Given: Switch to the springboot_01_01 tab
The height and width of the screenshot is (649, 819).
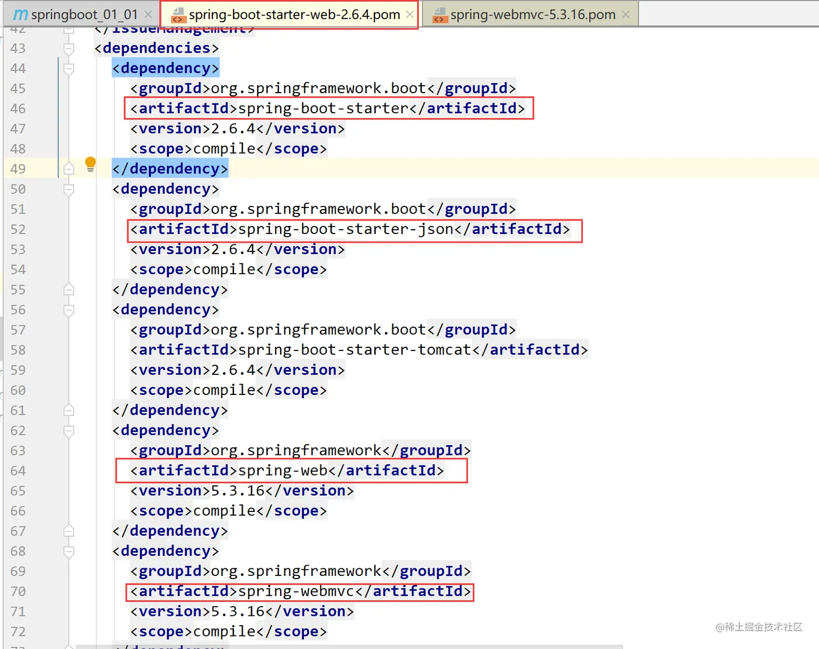Looking at the screenshot, I should [84, 15].
